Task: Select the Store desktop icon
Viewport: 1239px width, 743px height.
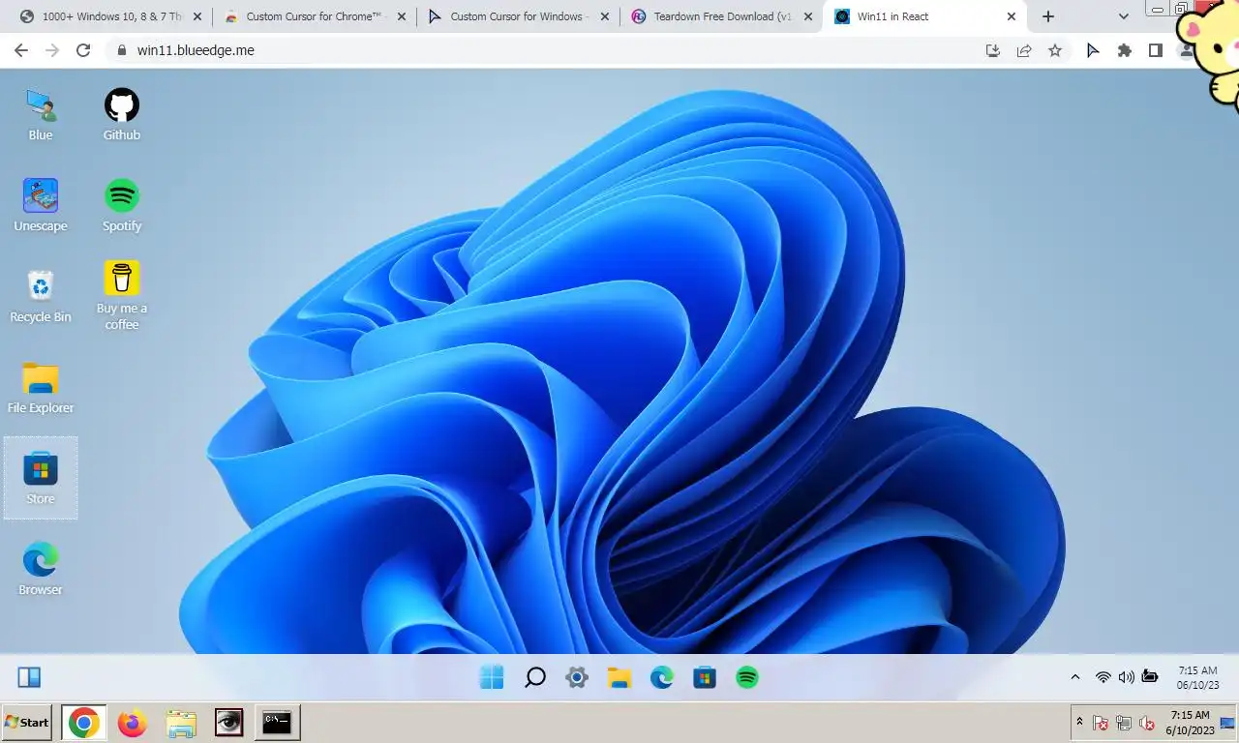Action: point(41,478)
